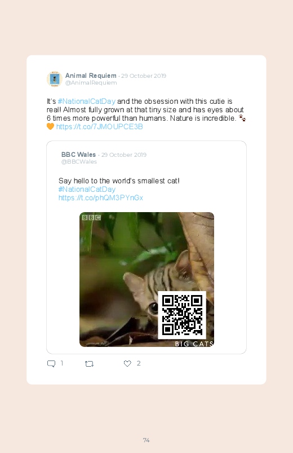Click @AnimalRequiem handle
Image resolution: width=293 pixels, height=453 pixels.
[x=91, y=83]
